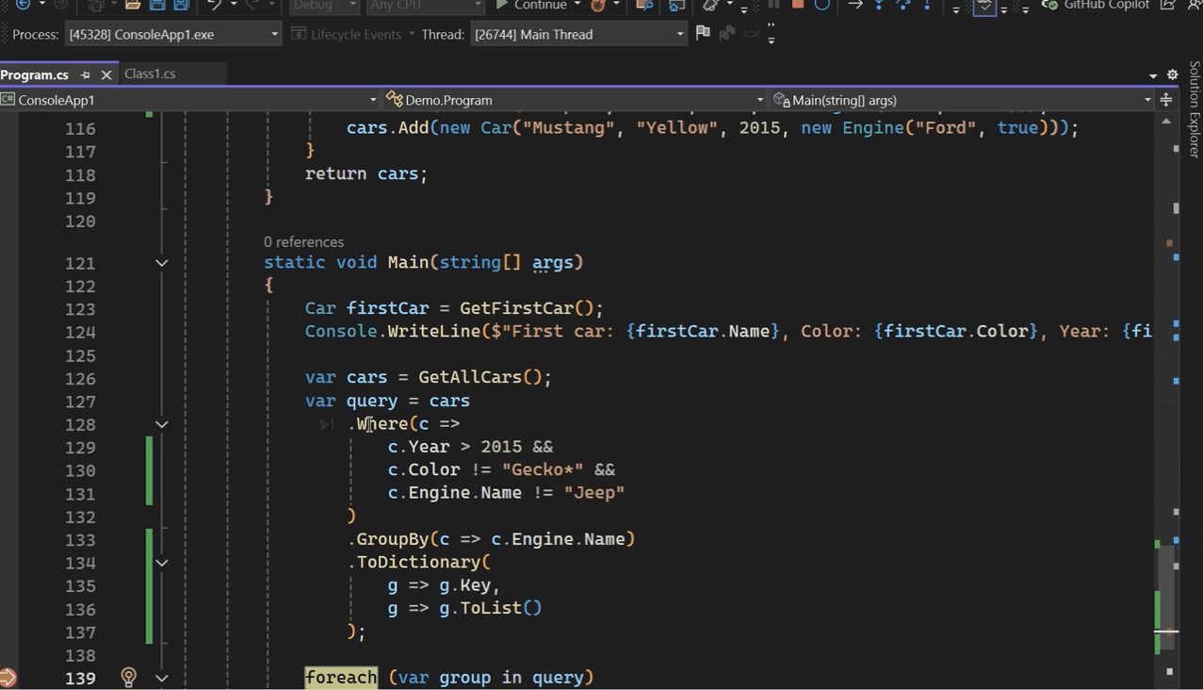Viewport: 1203px width, 690px height.
Task: Open the Process dropdown
Action: pos(173,34)
